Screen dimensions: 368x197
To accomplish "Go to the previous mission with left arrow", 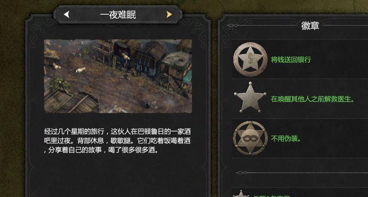I will [66, 15].
